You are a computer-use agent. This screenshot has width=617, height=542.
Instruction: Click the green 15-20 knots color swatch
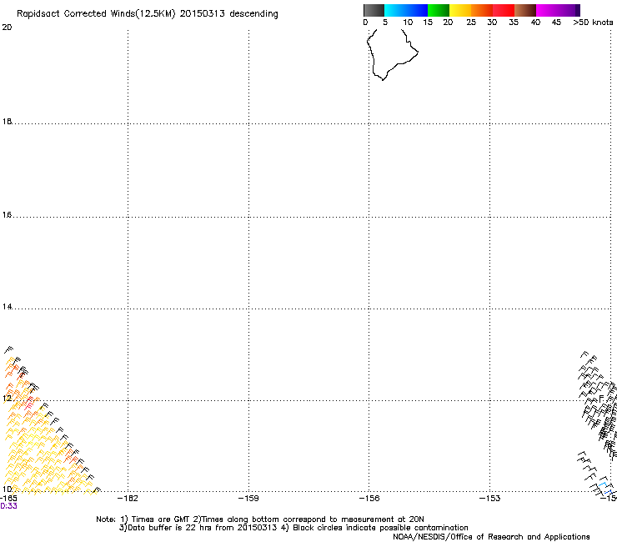pos(439,10)
